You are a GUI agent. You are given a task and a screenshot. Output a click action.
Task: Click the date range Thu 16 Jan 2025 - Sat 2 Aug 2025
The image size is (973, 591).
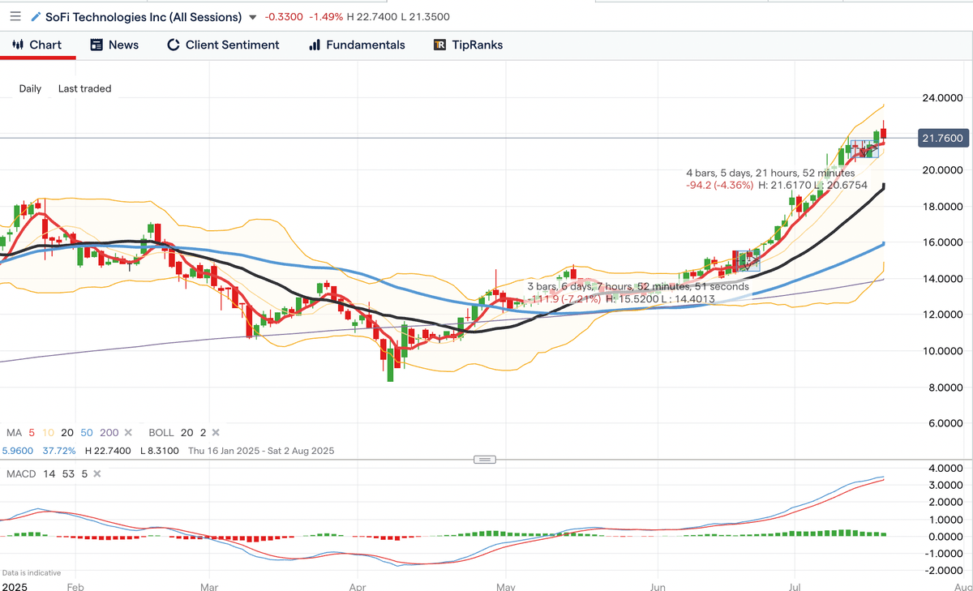[x=261, y=451]
